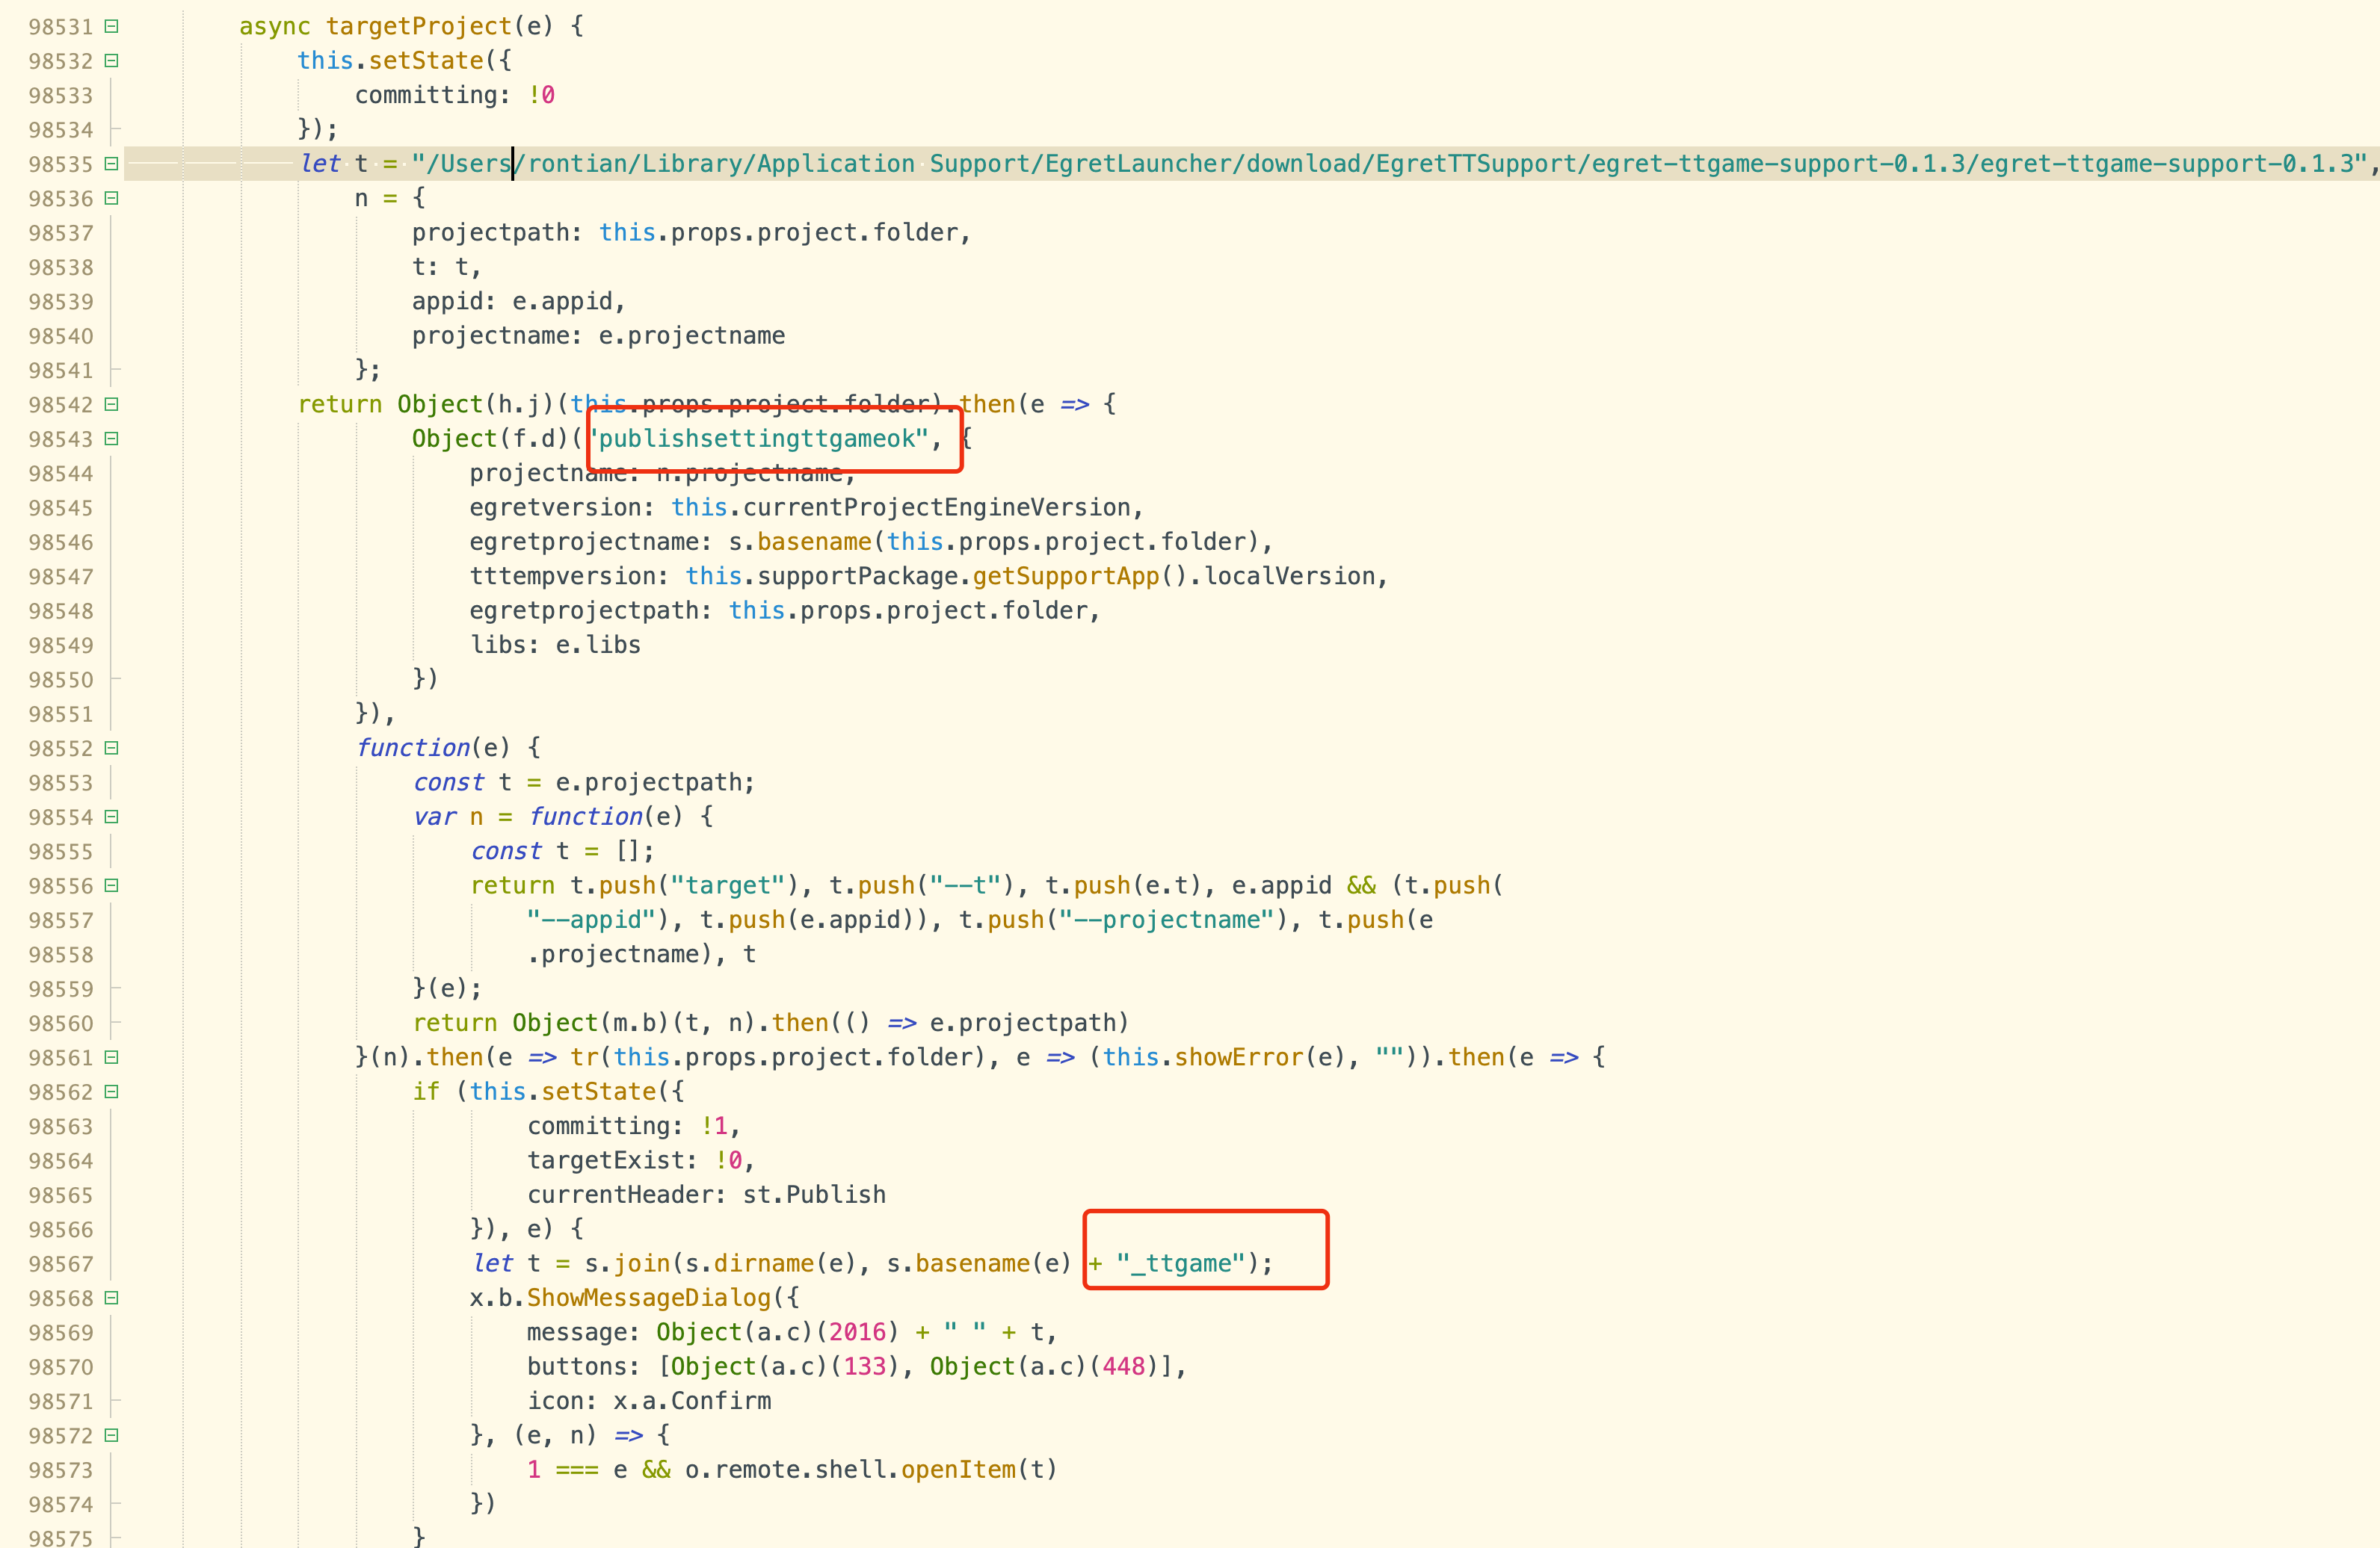This screenshot has width=2380, height=1548.
Task: Click libs key on line 98549
Action: point(498,645)
